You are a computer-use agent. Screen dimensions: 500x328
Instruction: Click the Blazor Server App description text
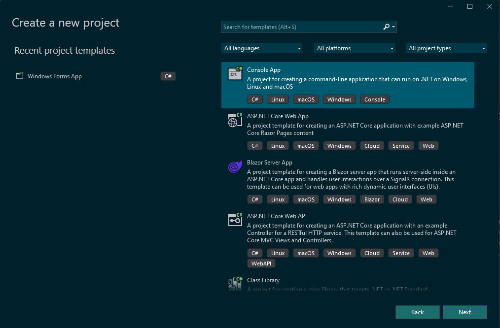(x=351, y=179)
